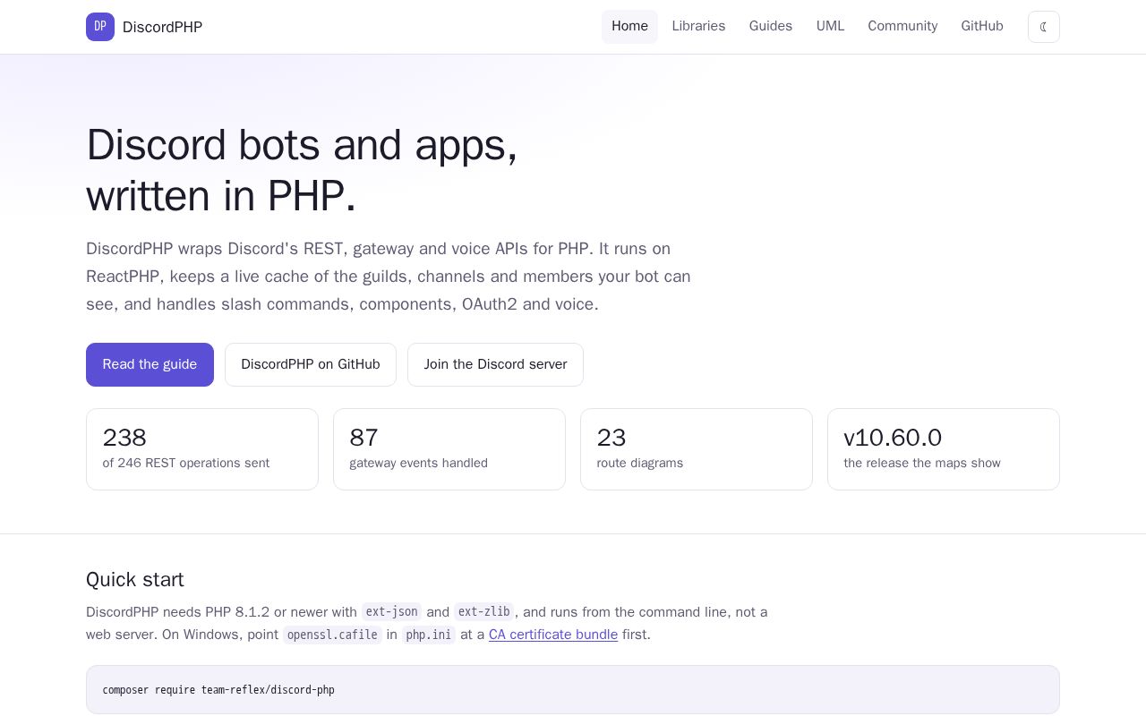Click the Quick start heading

click(x=135, y=579)
